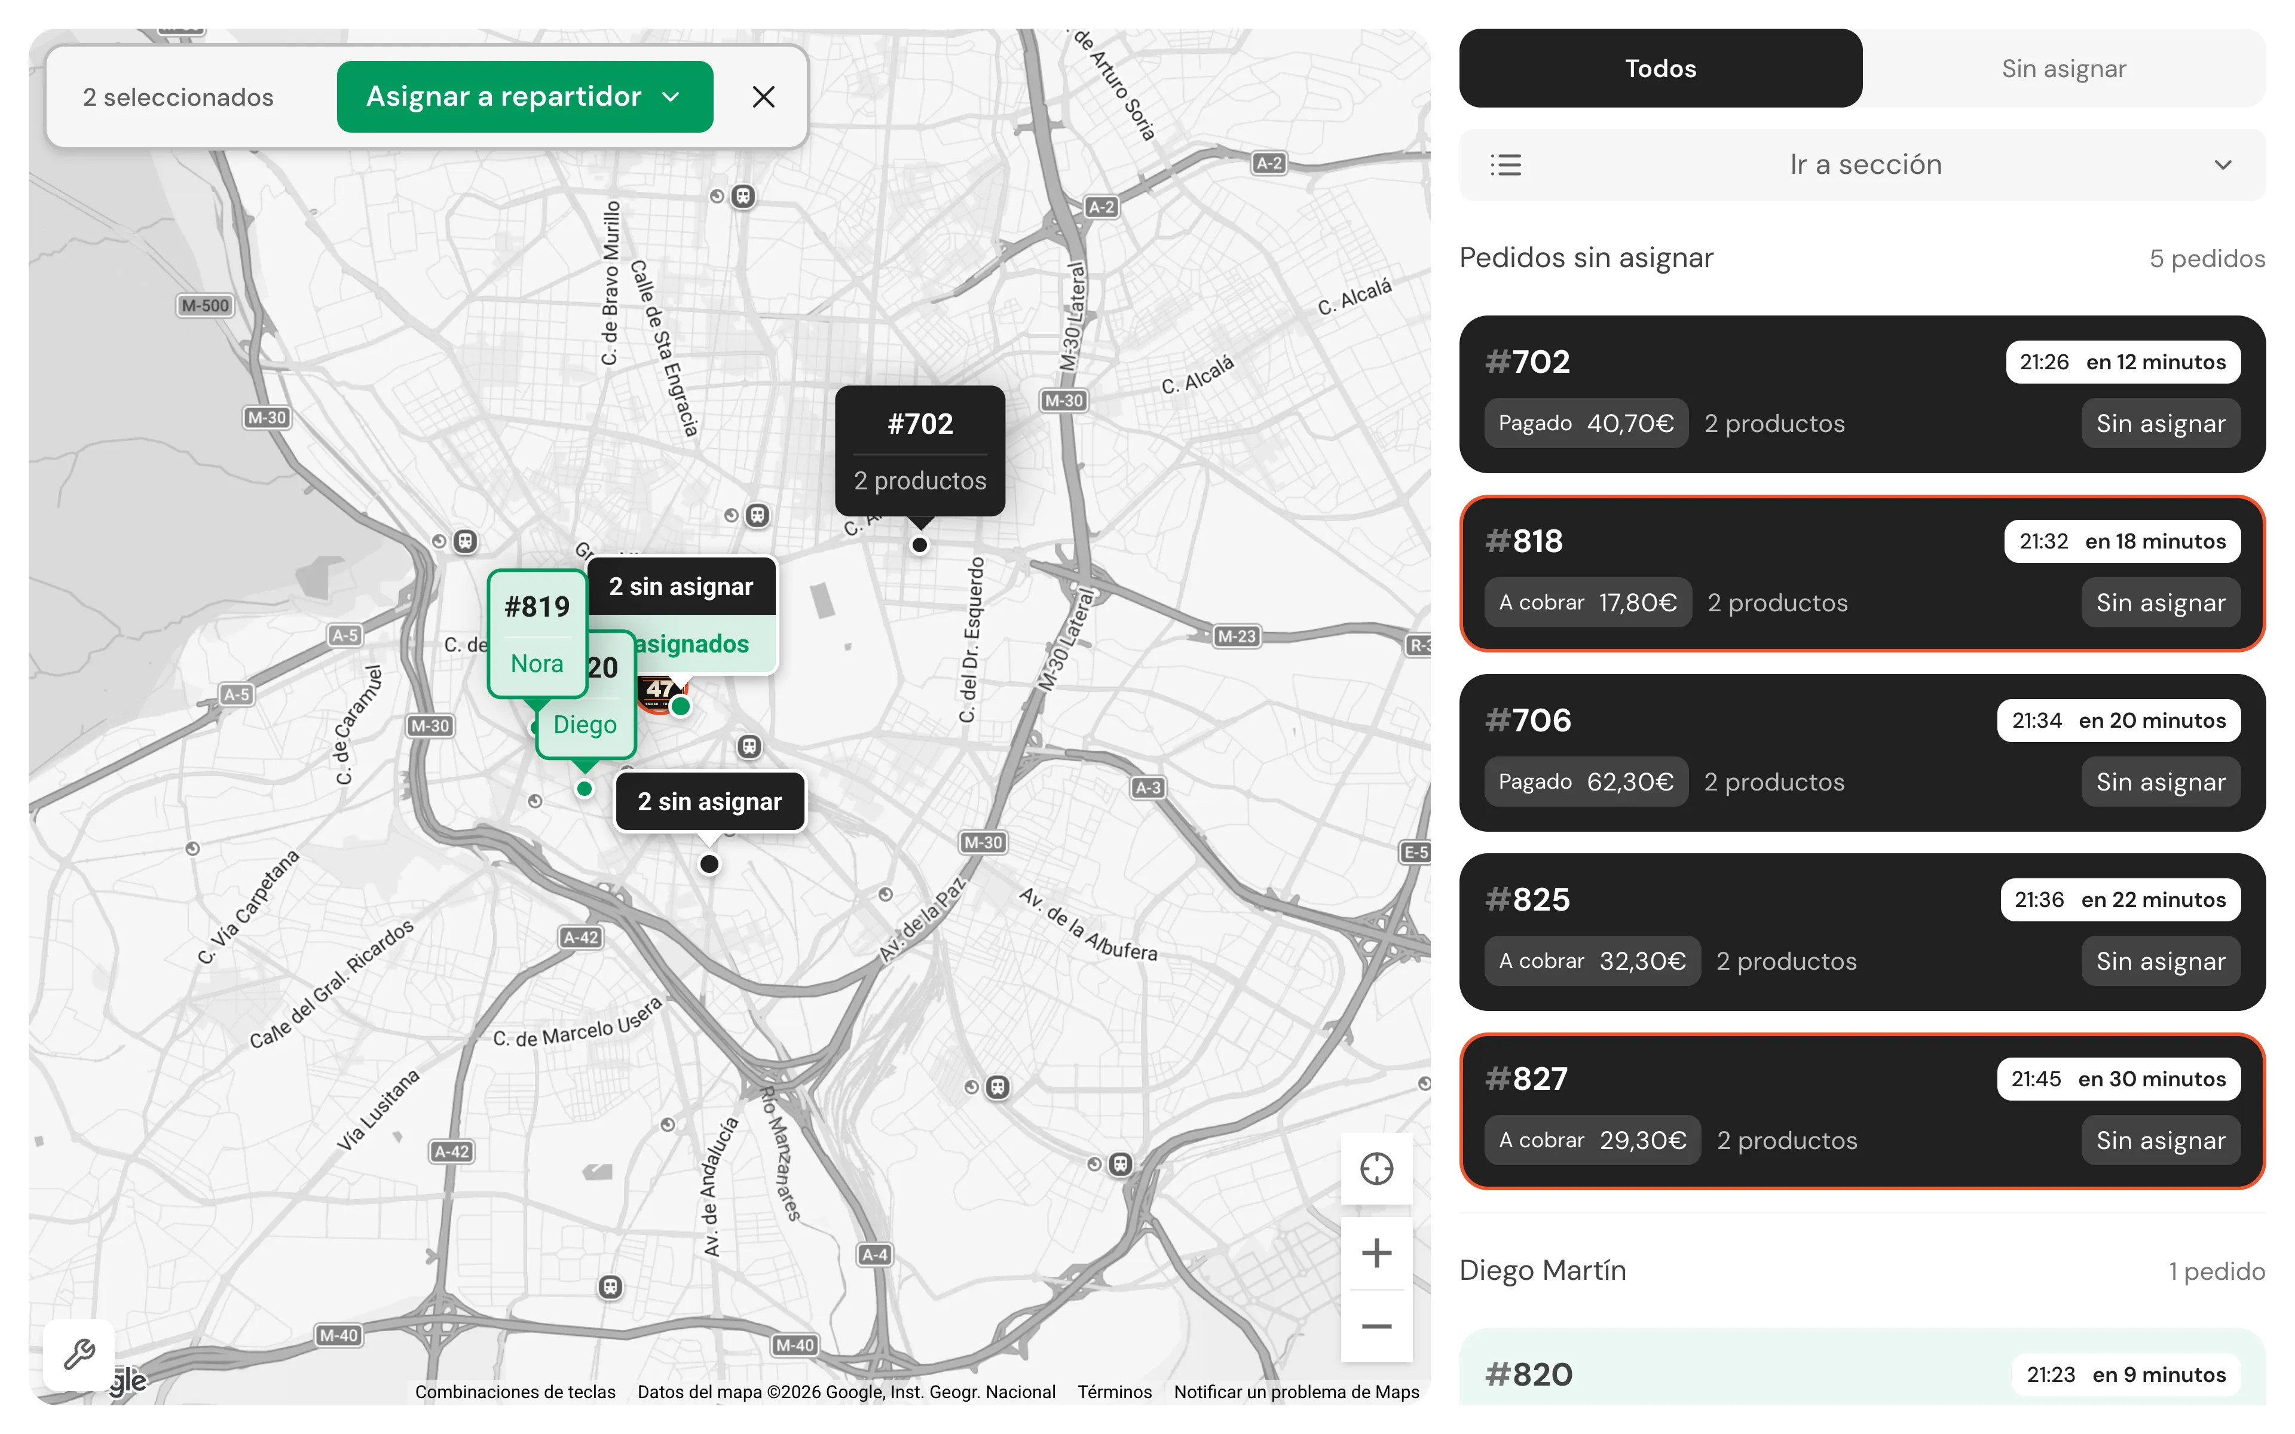This screenshot has height=1434, width=2295.
Task: Click the A cobrar 29,30€ badge
Action: (x=1592, y=1140)
